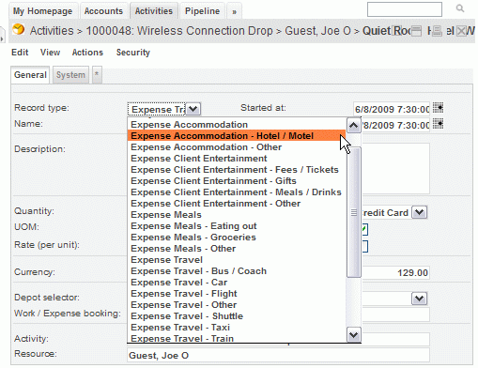Screen dimensions: 478x368
Task: Open the Security menu
Action: point(133,53)
